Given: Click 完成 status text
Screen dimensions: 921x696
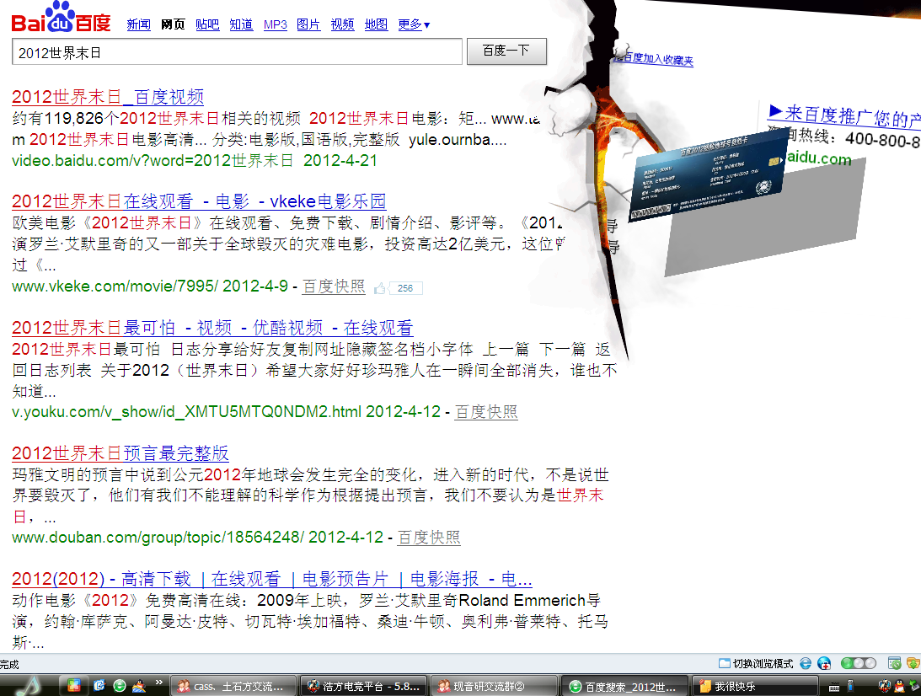Looking at the screenshot, I should [9, 664].
